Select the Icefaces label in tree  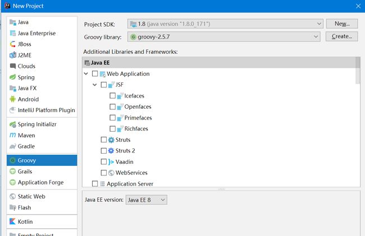pyautogui.click(x=134, y=96)
